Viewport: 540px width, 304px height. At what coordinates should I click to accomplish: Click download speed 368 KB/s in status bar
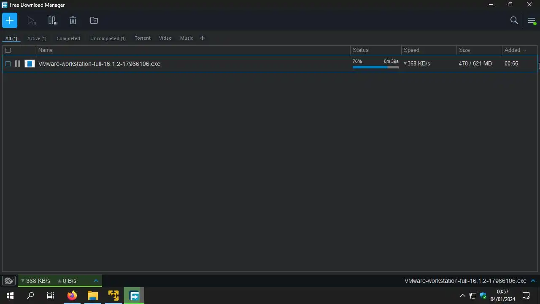pyautogui.click(x=35, y=281)
